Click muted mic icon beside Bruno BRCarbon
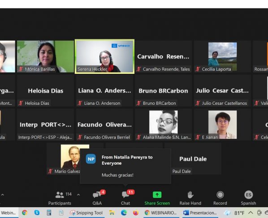Image resolution: width=268 pixels, height=218 pixels. coord(139,103)
